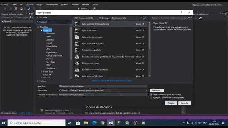Pin the Solution Explorer panel

pyautogui.click(x=223, y=14)
